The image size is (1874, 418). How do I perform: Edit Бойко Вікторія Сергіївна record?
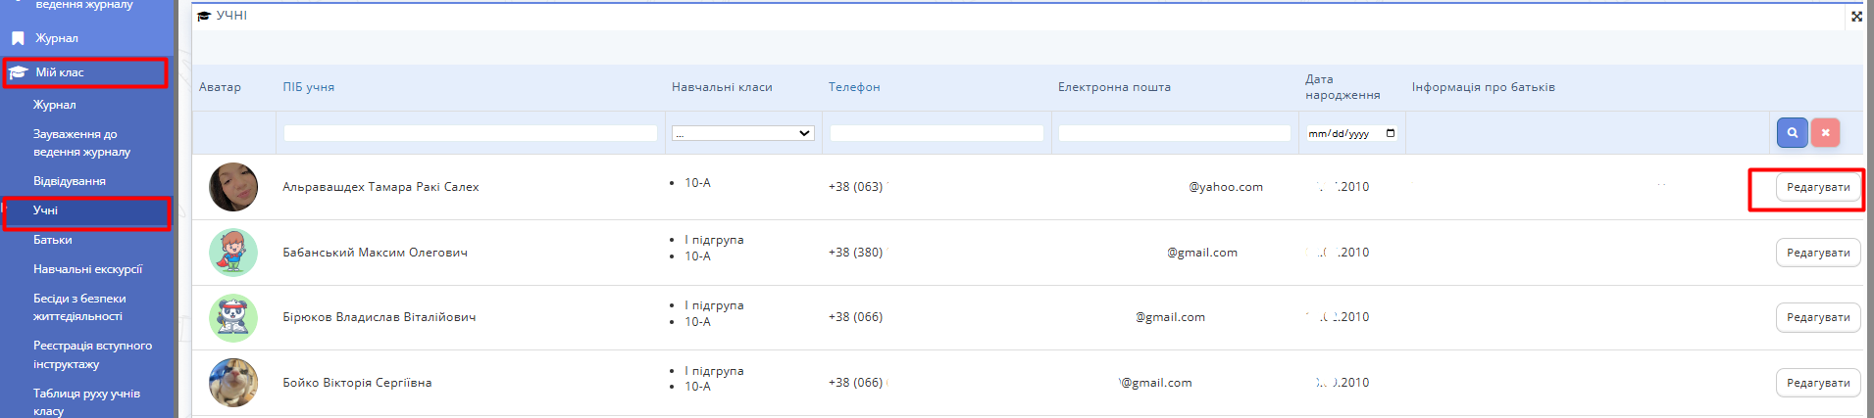pos(1817,383)
